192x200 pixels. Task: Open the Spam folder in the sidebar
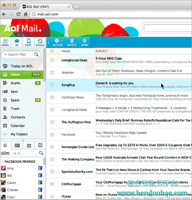22,100
